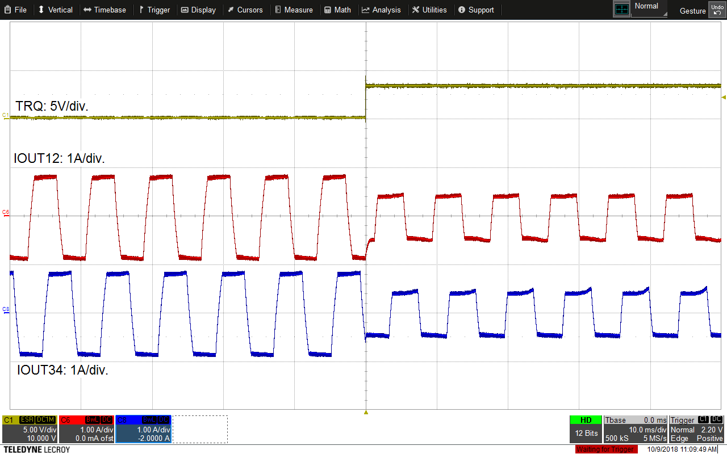Click the DC icon in the Trigger descriptor

717,420
